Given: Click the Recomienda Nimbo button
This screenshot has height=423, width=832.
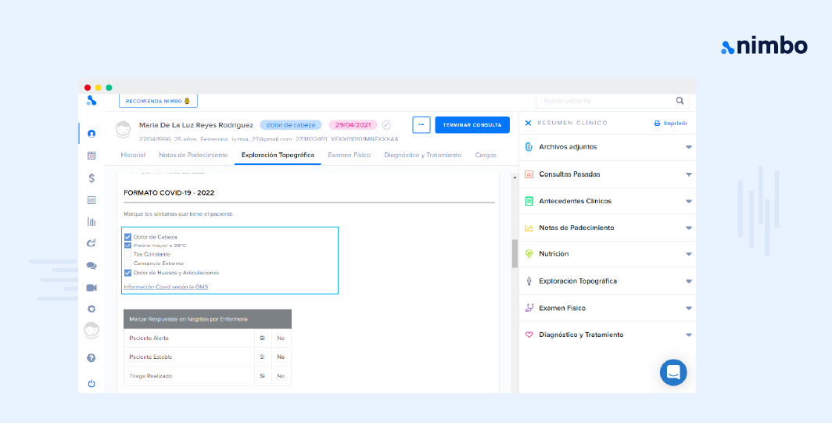Looking at the screenshot, I should tap(158, 101).
